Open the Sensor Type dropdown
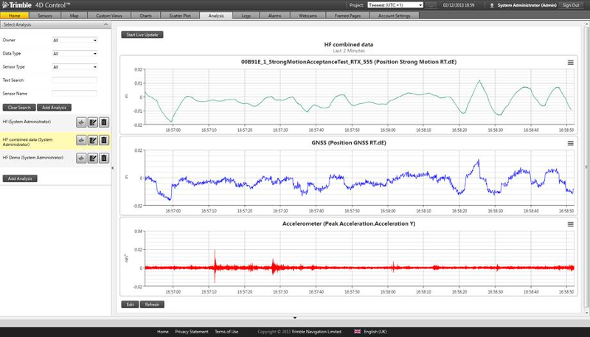 point(75,67)
